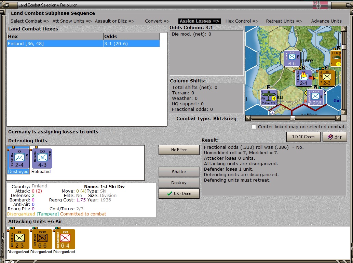Select the 4th Inf Div attacking unit
This screenshot has height=263, width=353.
[19, 239]
